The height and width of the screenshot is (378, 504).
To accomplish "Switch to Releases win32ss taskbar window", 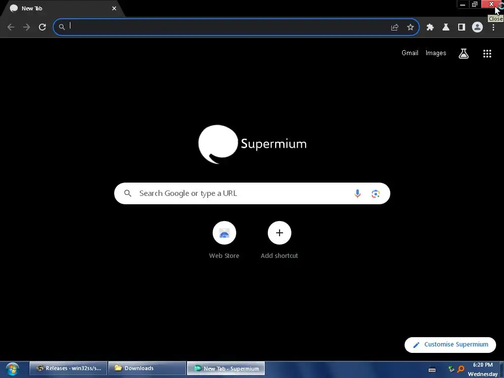I will pos(68,368).
